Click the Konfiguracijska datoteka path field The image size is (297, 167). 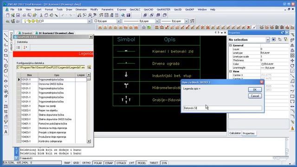[x=51, y=67]
